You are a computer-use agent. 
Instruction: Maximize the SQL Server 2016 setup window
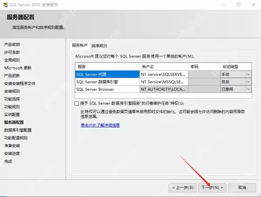point(238,5)
